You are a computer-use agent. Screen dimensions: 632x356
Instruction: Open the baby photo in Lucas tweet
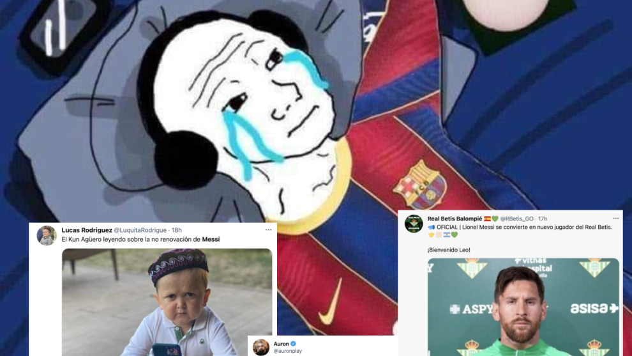(167, 302)
